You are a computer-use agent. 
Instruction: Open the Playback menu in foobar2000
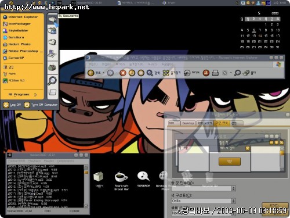[x=34, y=161]
